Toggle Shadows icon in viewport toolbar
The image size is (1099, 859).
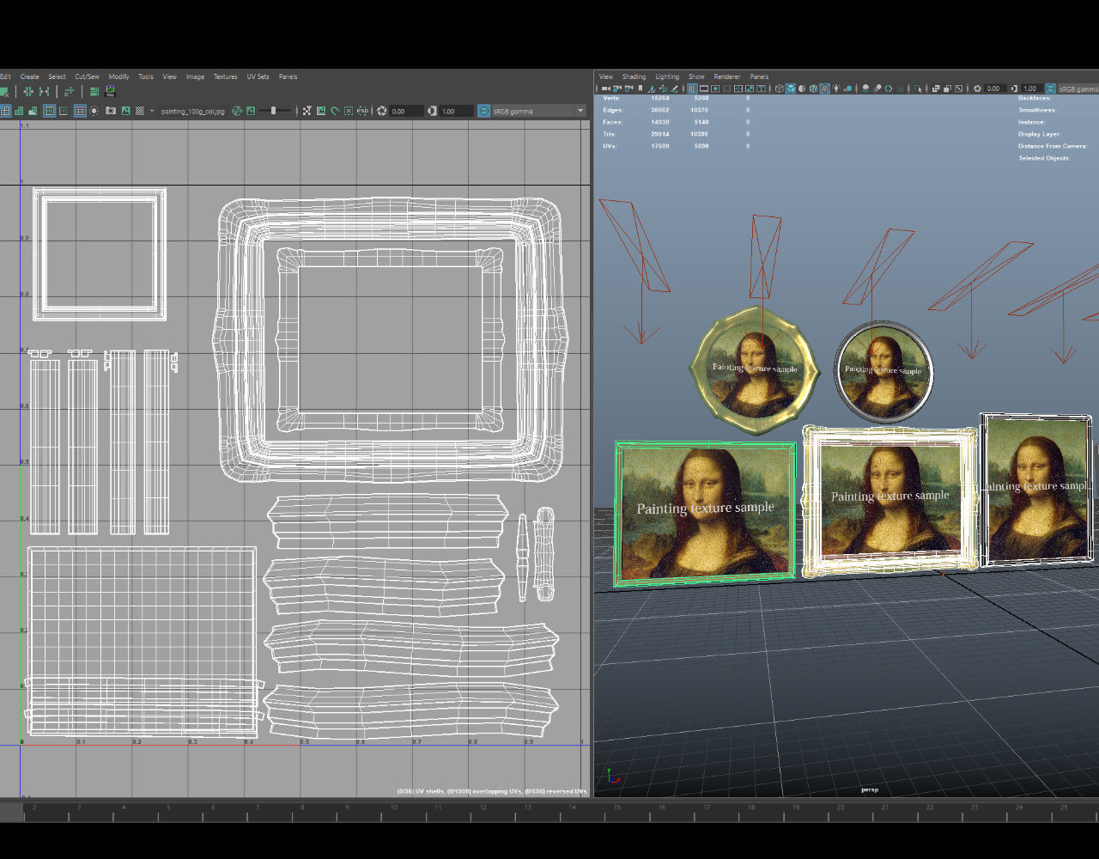pos(848,88)
